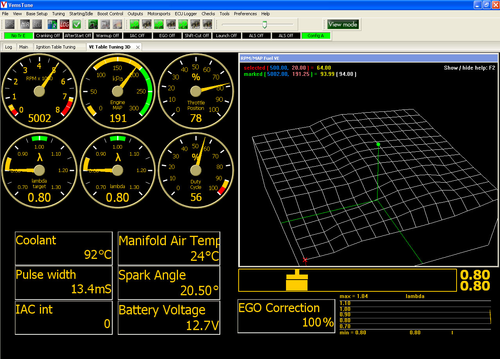Viewport: 500px width, 359px height.
Task: Expand the Motorsports menu
Action: click(x=159, y=14)
